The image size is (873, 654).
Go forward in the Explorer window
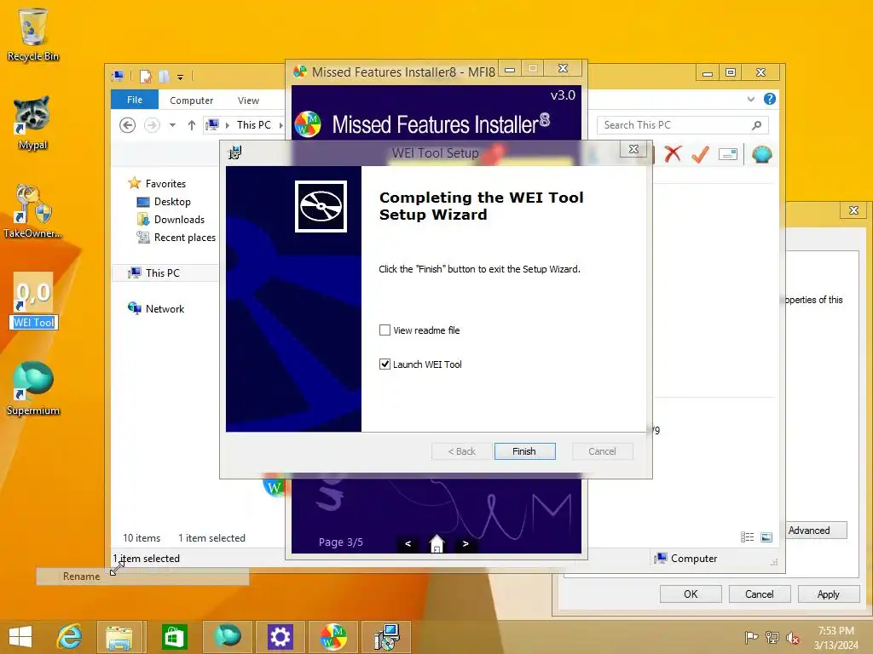coord(152,125)
